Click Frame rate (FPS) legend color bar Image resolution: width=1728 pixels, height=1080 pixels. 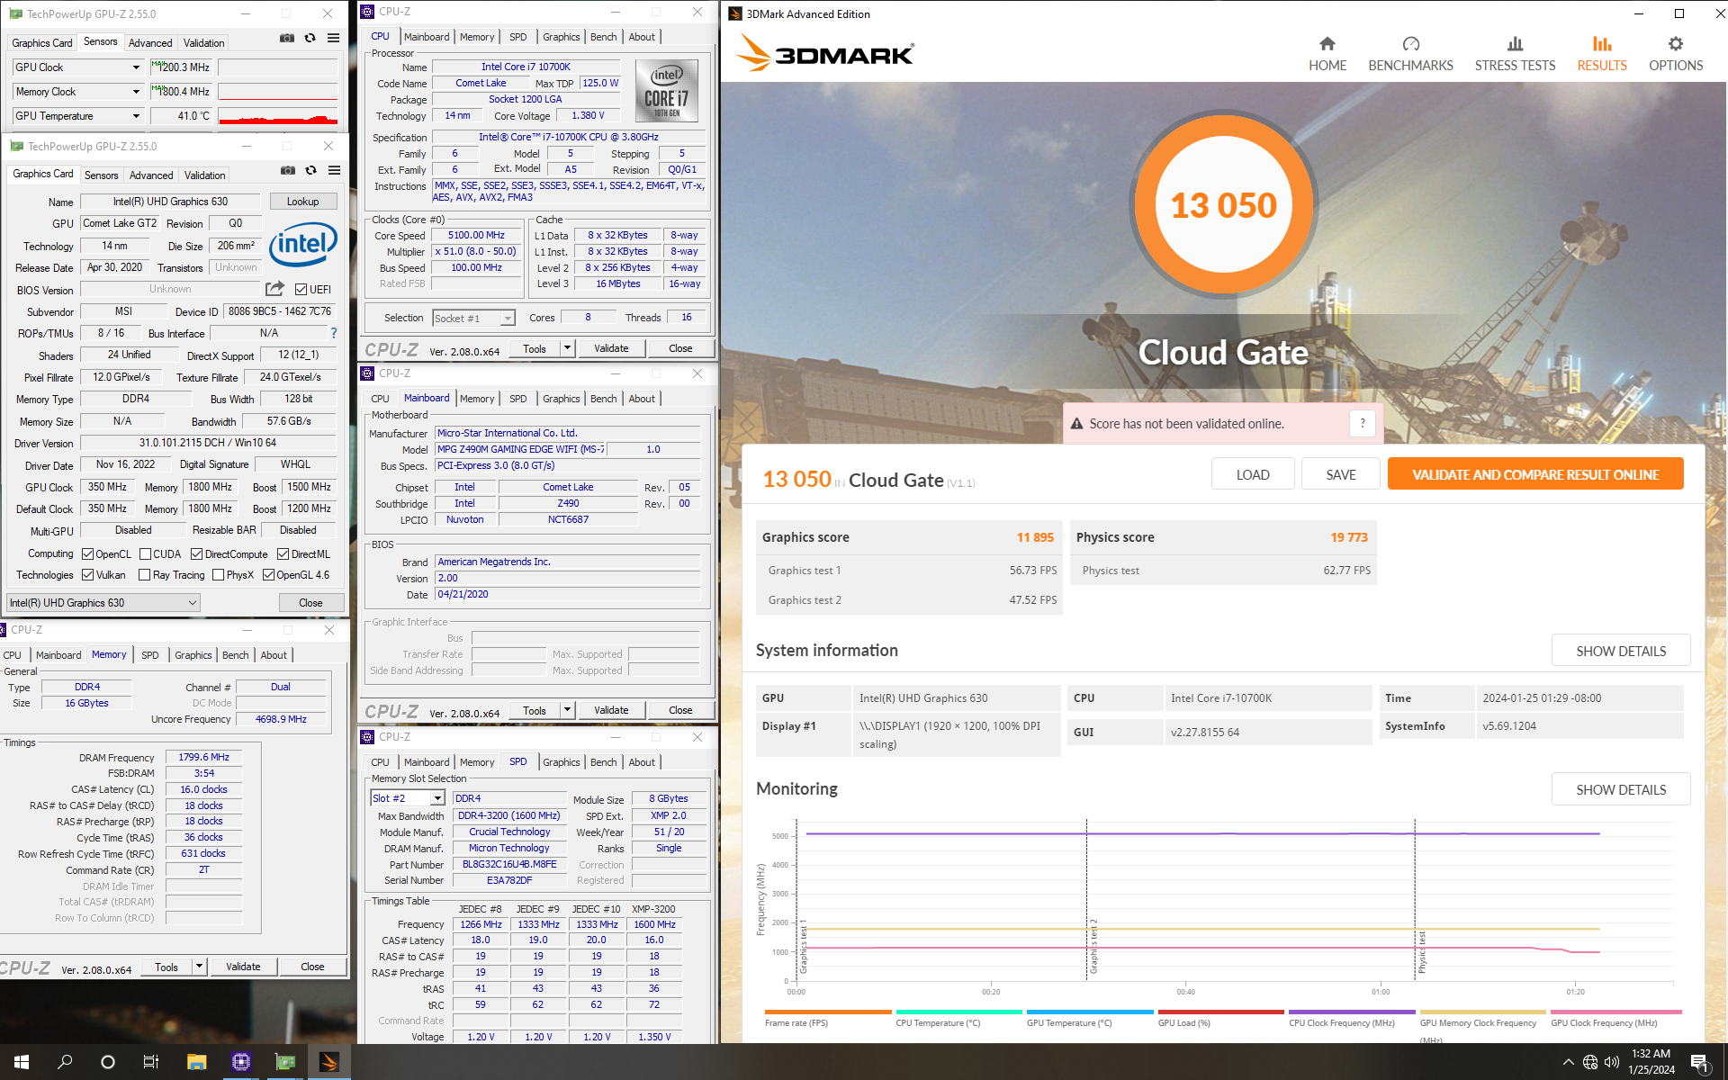(828, 1012)
